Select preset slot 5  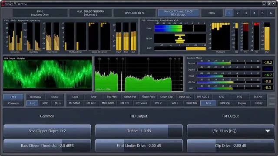coord(262,13)
